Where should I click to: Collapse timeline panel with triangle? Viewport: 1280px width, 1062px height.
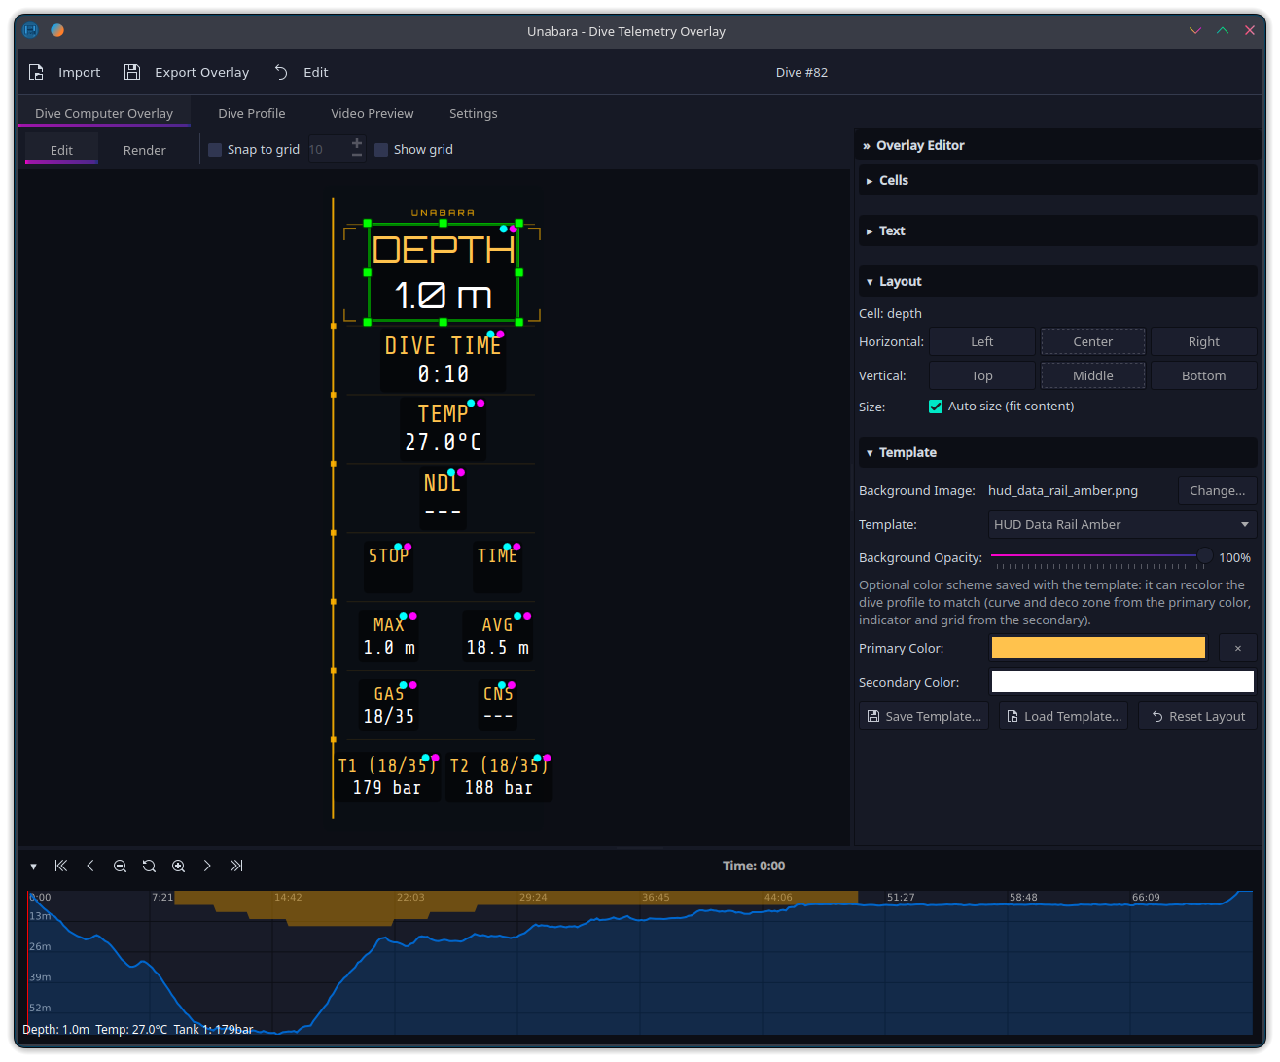coord(33,867)
